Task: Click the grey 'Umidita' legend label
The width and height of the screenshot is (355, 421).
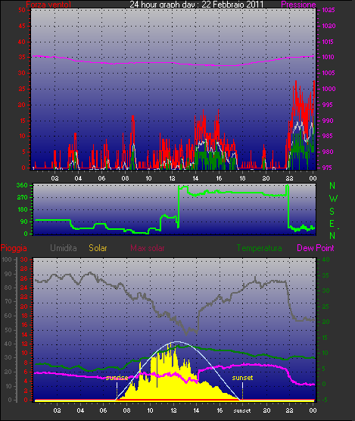Action: [64, 248]
